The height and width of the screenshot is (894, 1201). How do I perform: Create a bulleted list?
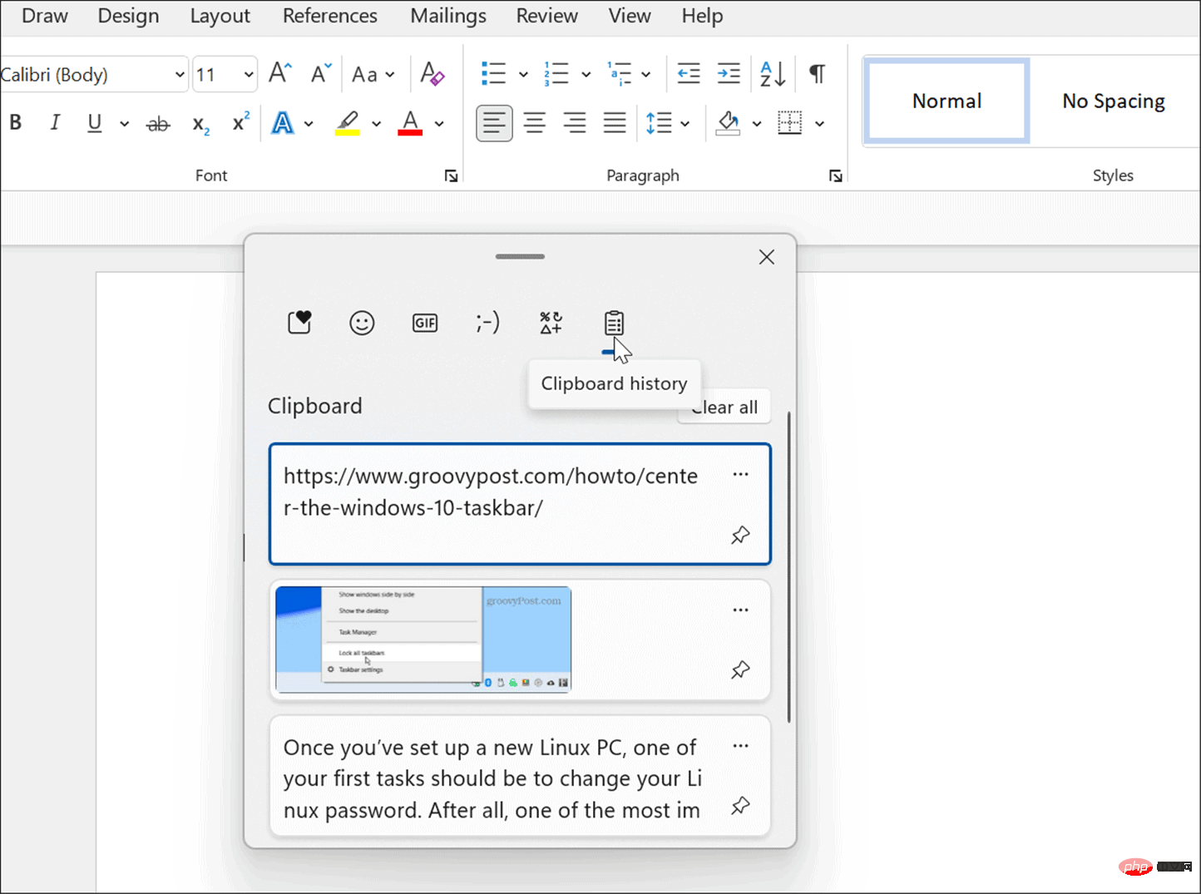coord(494,73)
